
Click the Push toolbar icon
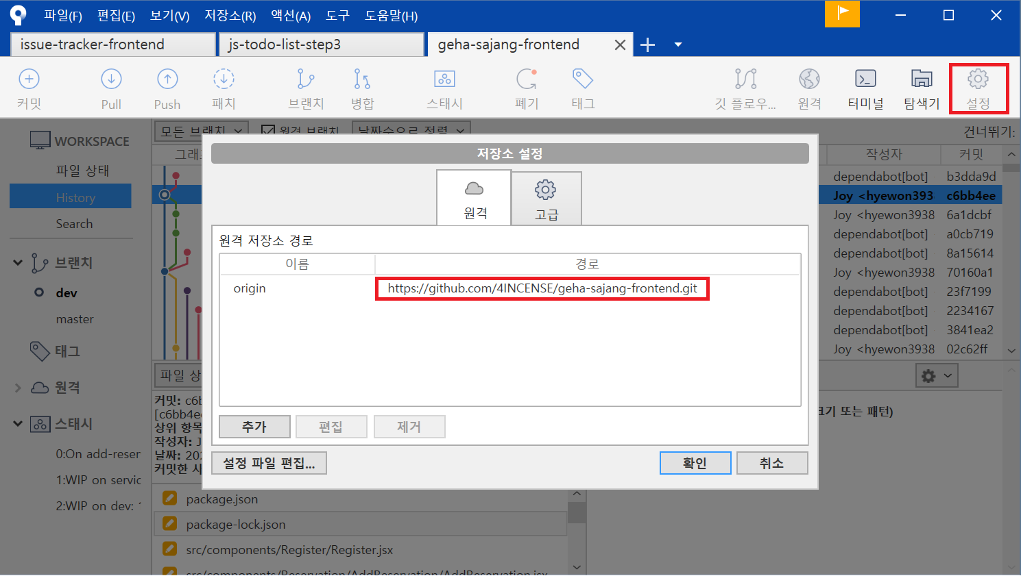167,79
